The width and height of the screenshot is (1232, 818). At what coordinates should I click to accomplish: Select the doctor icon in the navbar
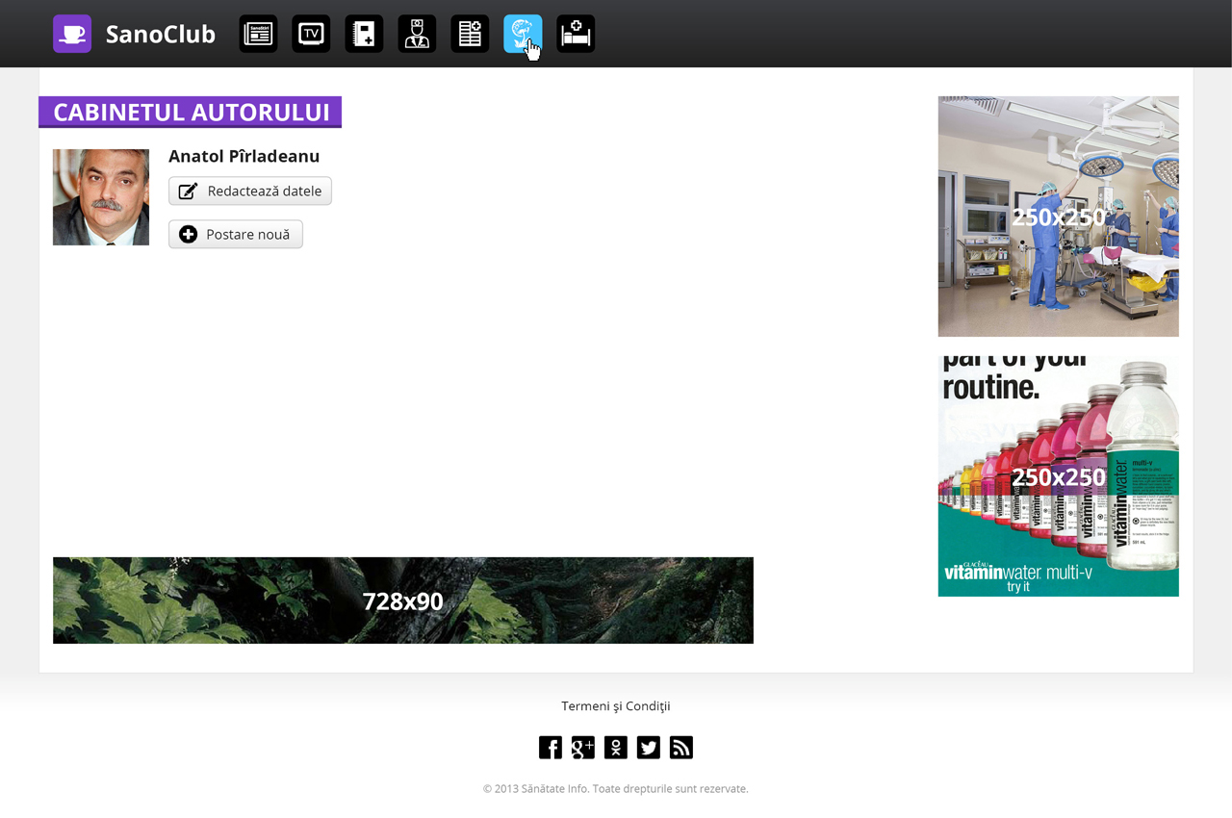[x=417, y=34]
